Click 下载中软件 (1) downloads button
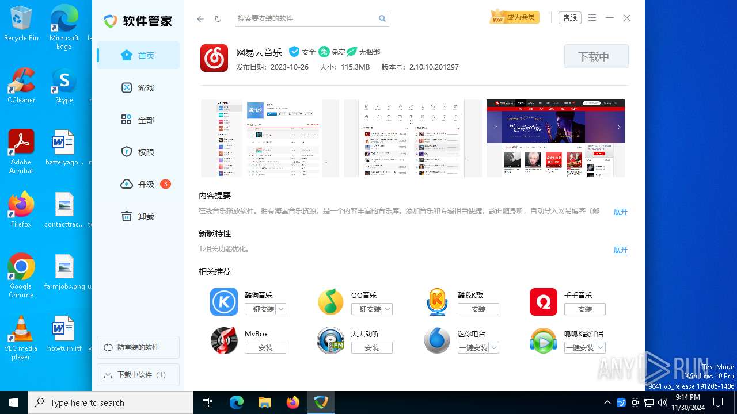Viewport: 737px width, 414px height. point(138,375)
